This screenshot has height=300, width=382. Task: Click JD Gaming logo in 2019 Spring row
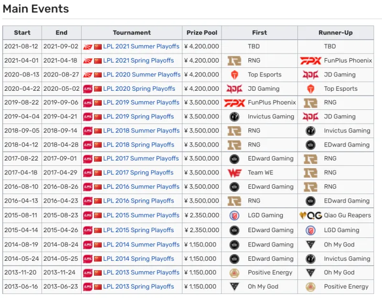click(x=310, y=117)
